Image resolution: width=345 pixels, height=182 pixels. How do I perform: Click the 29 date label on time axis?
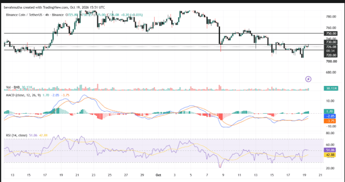[142, 175]
